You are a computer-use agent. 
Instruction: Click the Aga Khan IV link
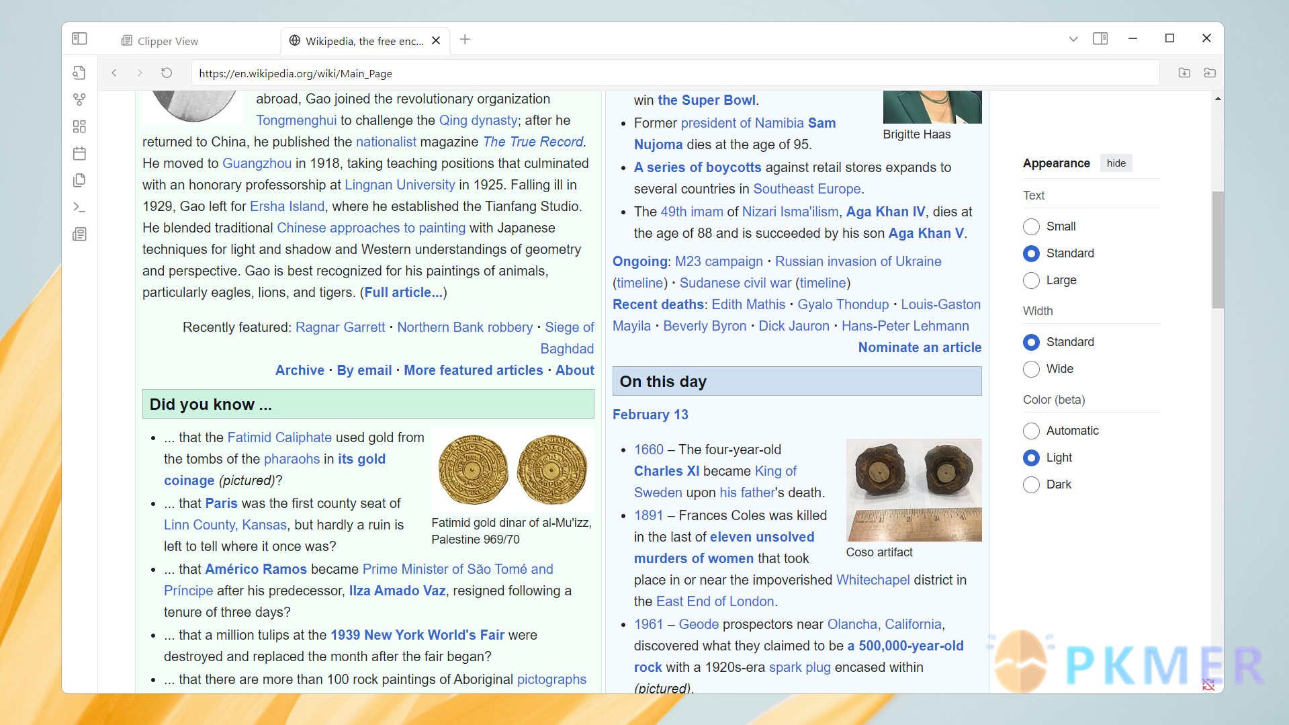pos(885,212)
